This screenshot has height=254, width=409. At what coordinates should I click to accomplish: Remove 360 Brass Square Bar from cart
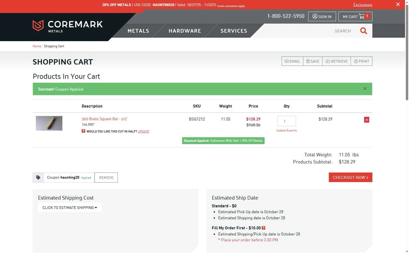click(367, 120)
